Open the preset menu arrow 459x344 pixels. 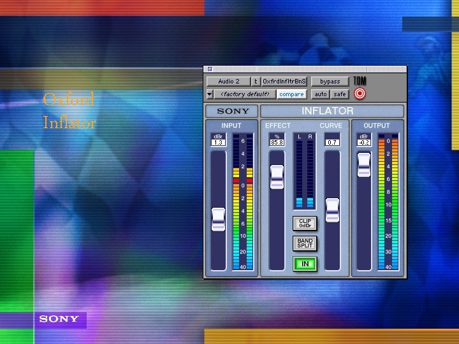210,94
